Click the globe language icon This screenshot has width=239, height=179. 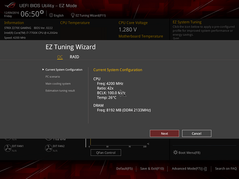coord(51,15)
